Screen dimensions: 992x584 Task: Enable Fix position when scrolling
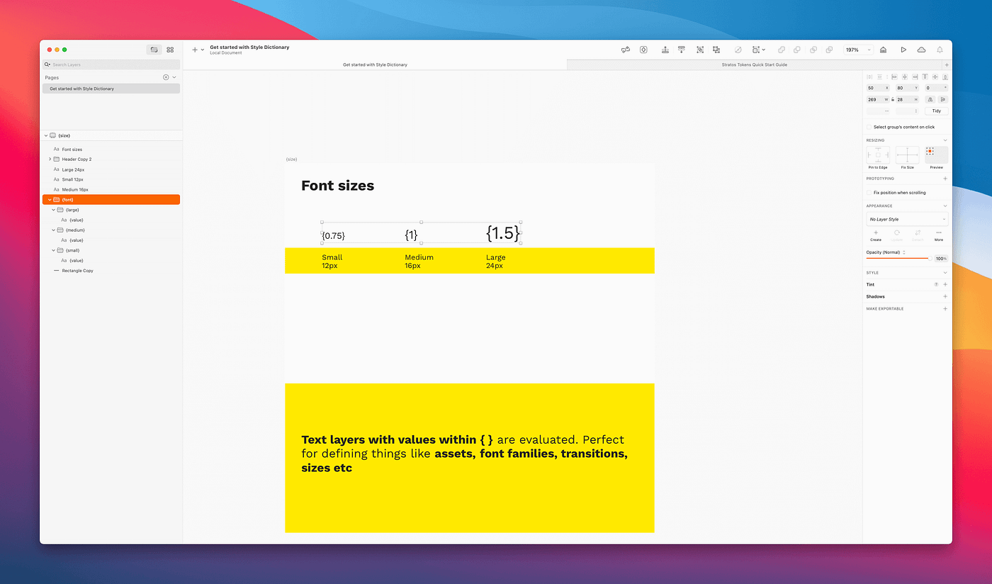click(x=869, y=192)
